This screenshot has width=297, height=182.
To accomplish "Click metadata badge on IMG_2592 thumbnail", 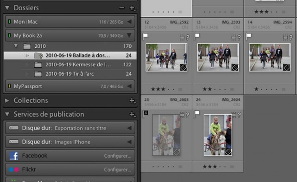I will pos(183,68).
